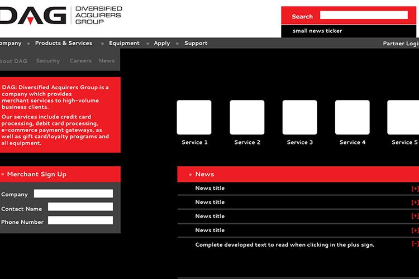The height and width of the screenshot is (279, 419).
Task: Open the Support menu
Action: point(196,44)
